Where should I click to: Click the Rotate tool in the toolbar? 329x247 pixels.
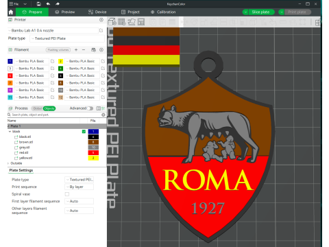(194, 22)
